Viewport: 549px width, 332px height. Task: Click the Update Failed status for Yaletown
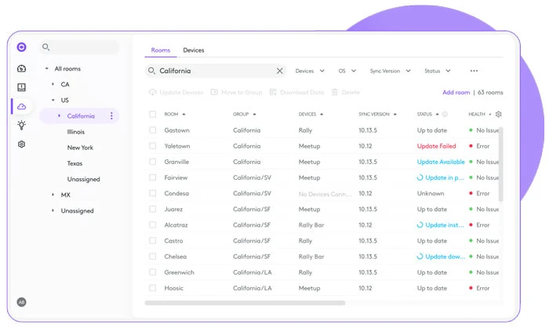pyautogui.click(x=436, y=146)
